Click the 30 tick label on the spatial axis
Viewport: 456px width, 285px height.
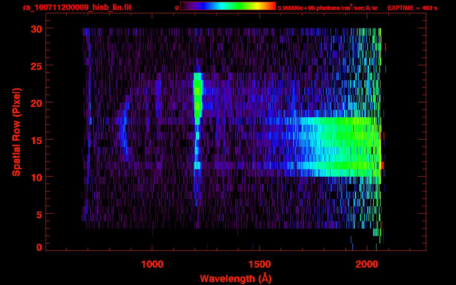tap(35, 29)
